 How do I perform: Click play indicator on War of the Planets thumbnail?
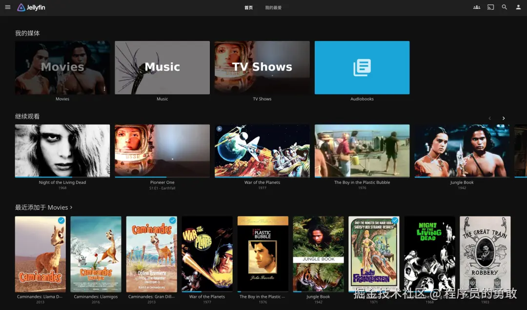[219, 129]
